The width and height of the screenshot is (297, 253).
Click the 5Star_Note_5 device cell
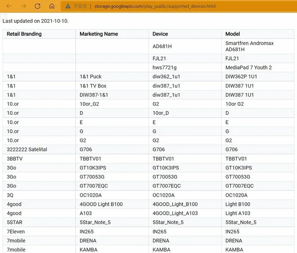[x=185, y=223]
